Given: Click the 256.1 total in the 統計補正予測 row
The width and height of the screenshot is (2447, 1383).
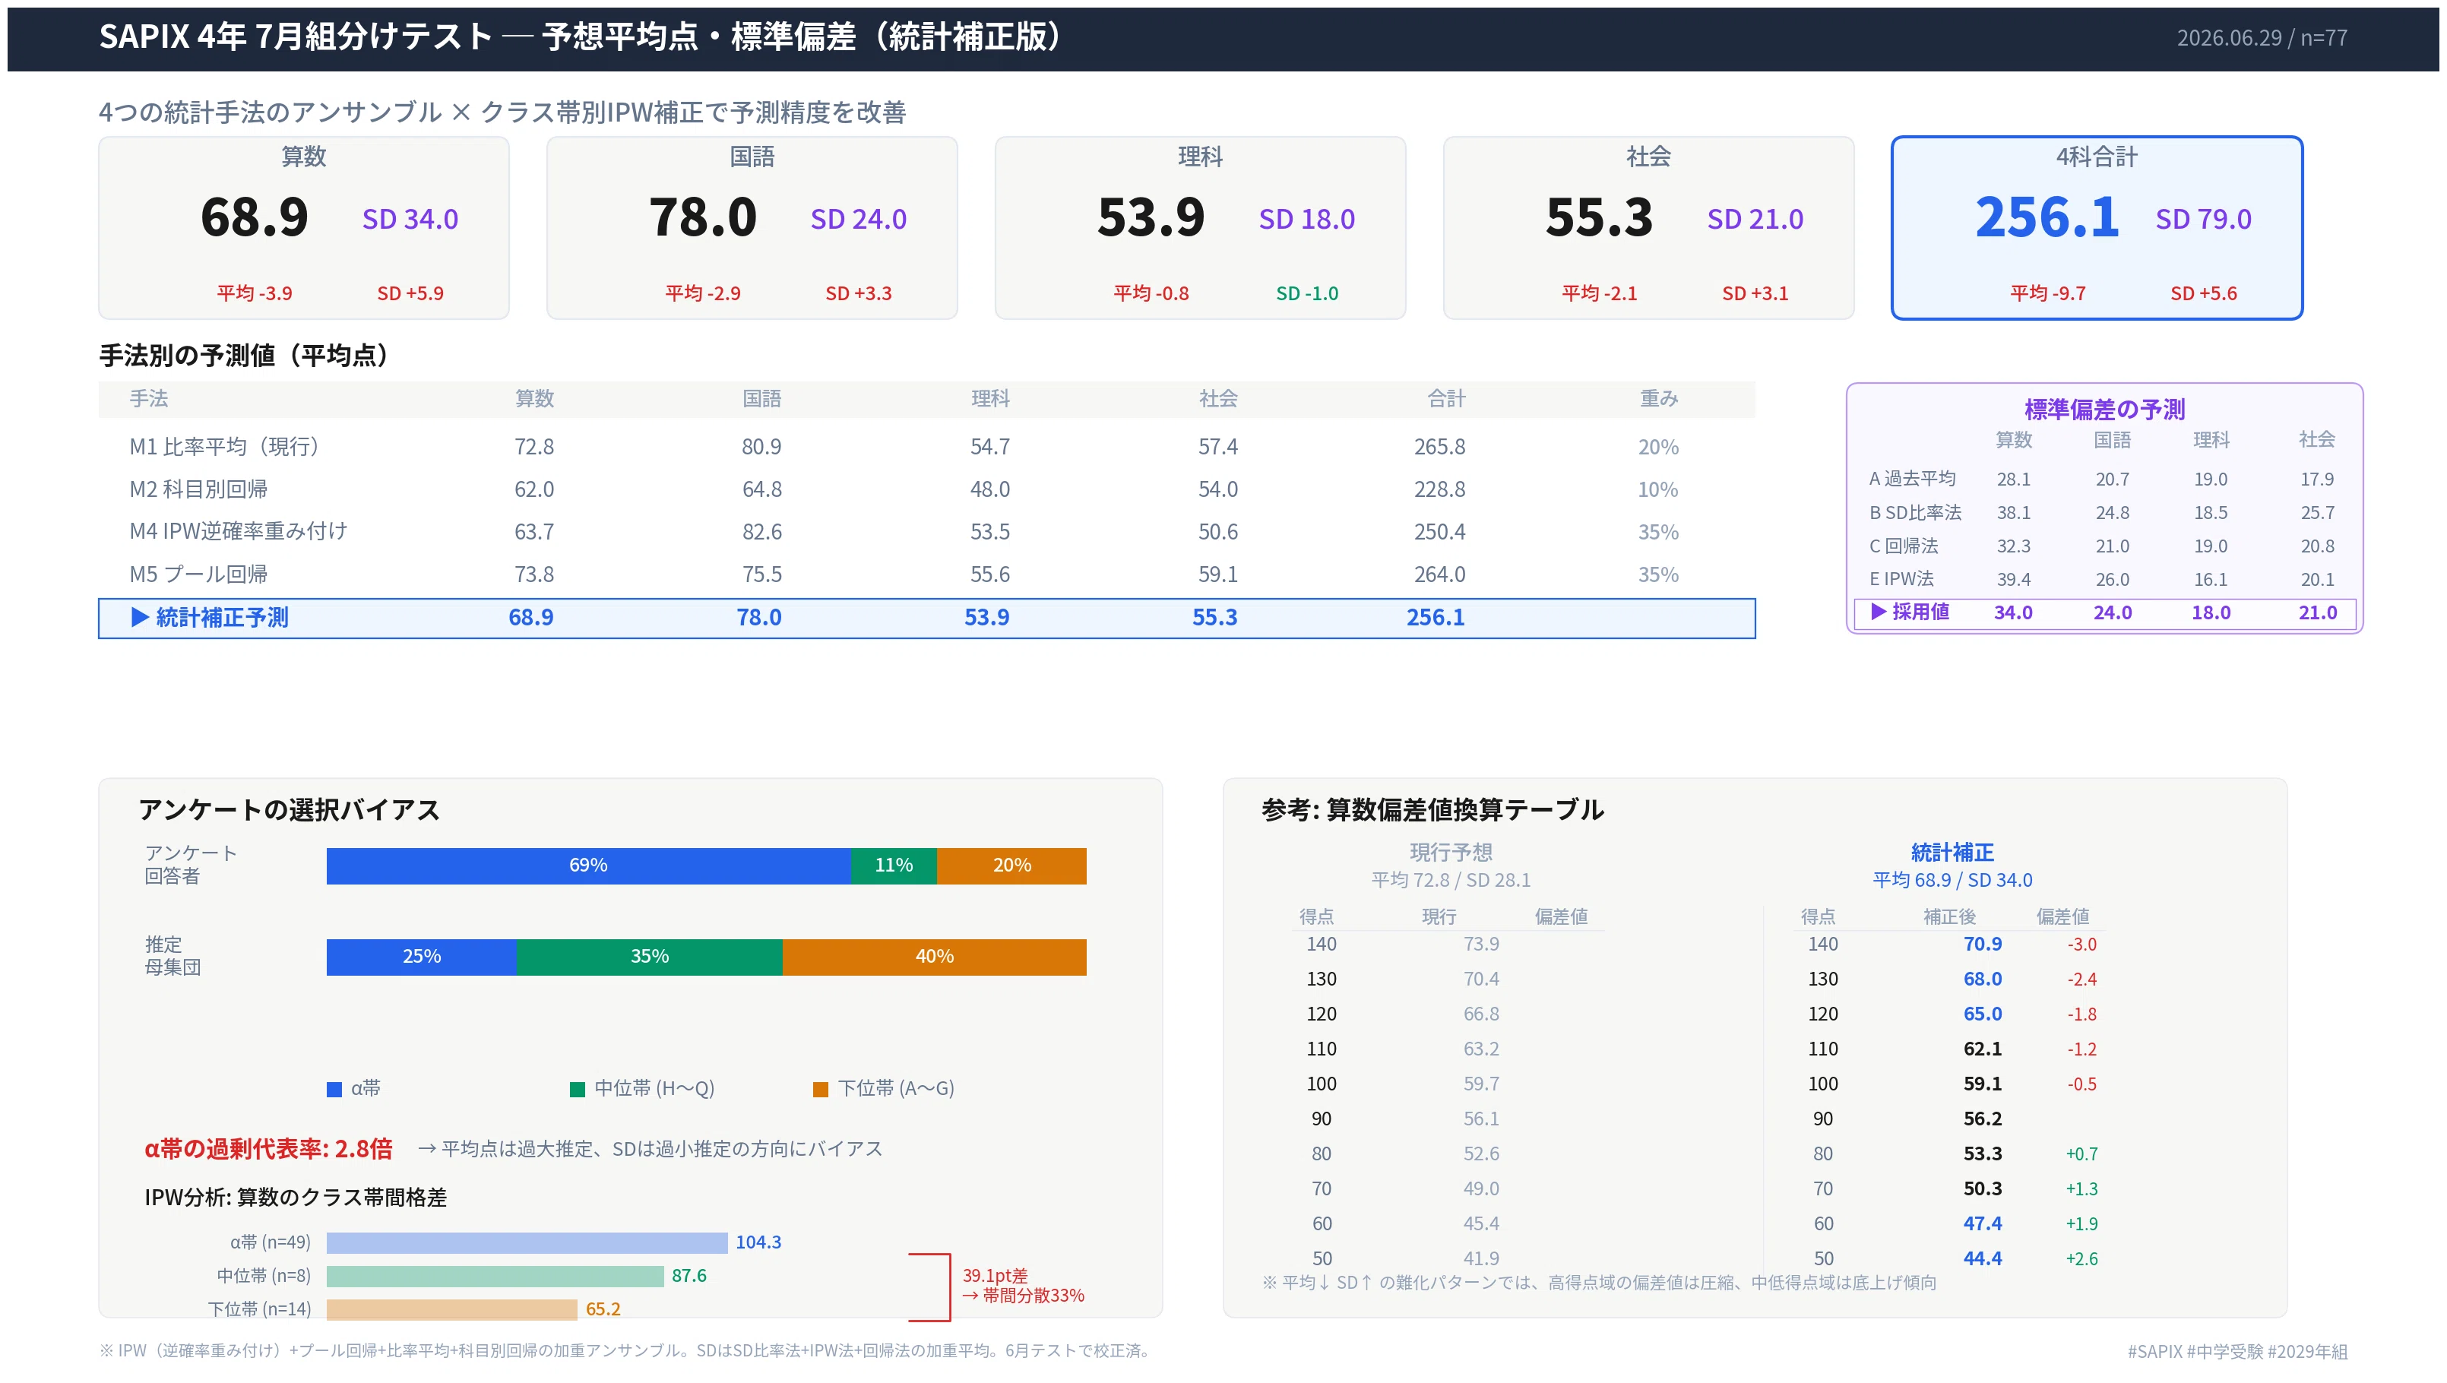Looking at the screenshot, I should pos(1436,617).
